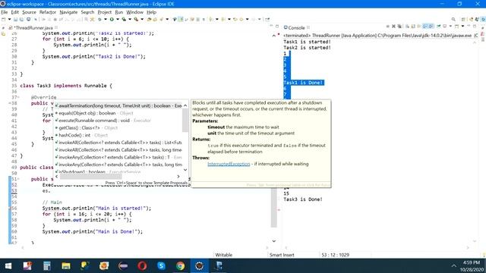The height and width of the screenshot is (273, 486).
Task: Select the ThreadRunner.java editor tab
Action: pos(33,27)
